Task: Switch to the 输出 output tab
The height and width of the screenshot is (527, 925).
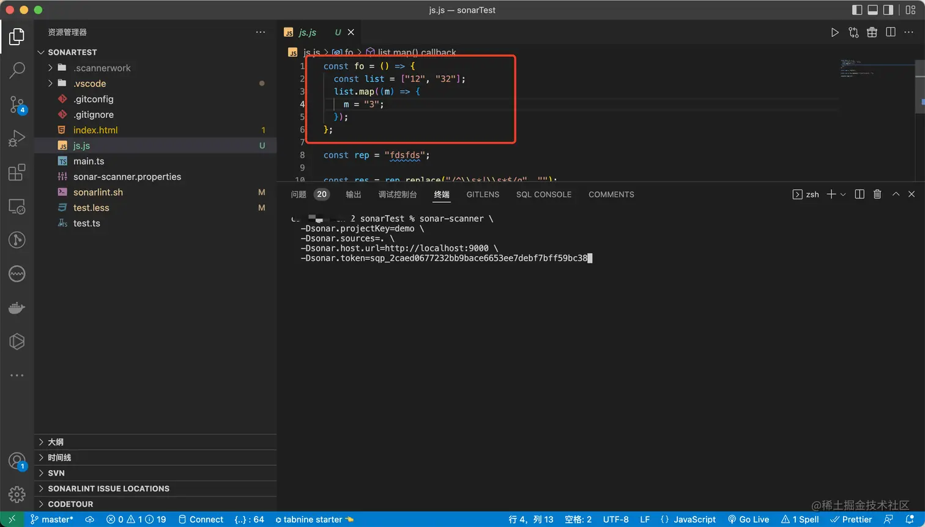Action: click(354, 194)
